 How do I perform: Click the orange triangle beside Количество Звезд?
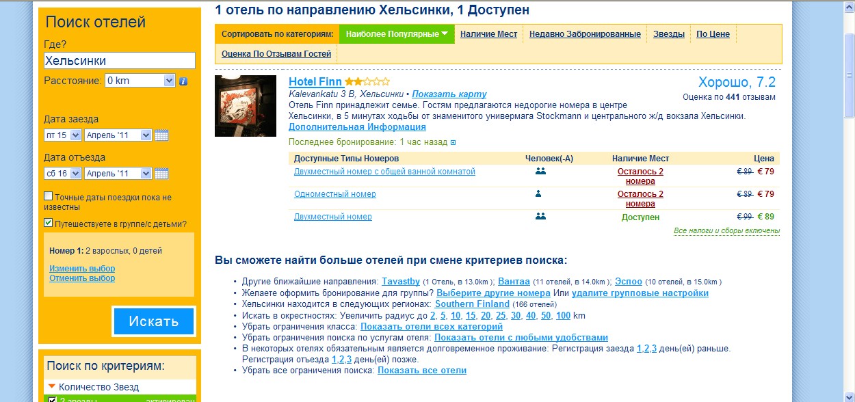[x=51, y=387]
